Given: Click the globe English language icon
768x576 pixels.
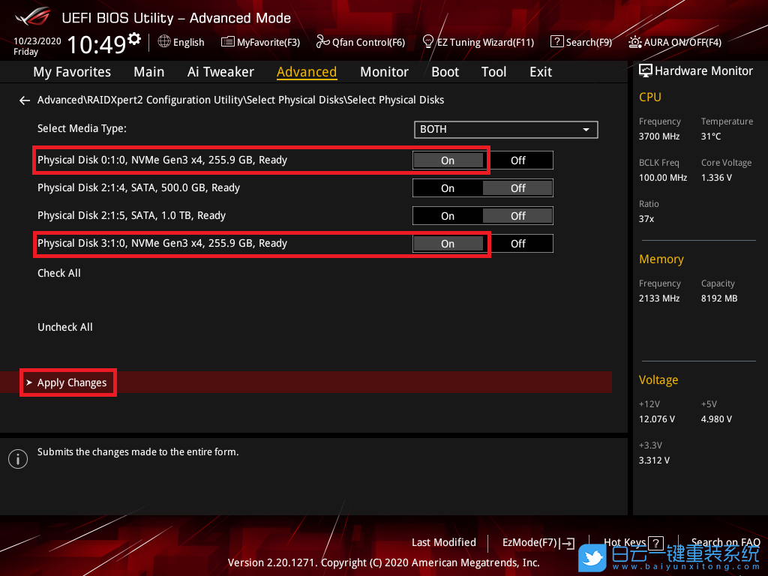Looking at the screenshot, I should 164,42.
